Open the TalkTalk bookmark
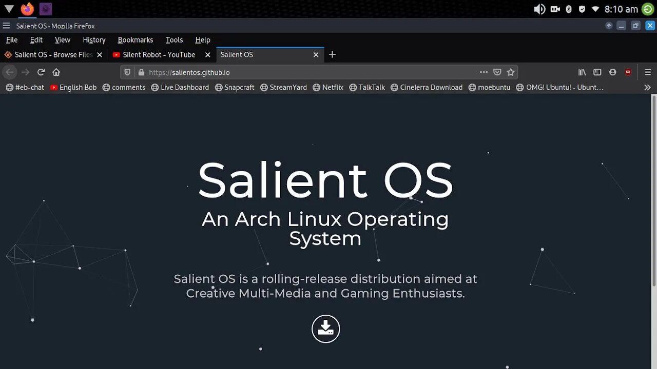The width and height of the screenshot is (657, 369). pyautogui.click(x=367, y=88)
